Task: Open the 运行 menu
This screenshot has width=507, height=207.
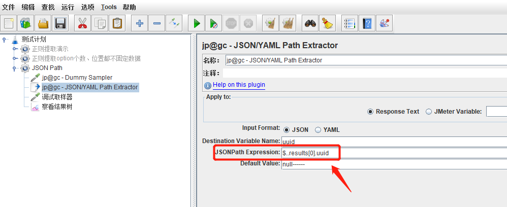Action: click(68, 7)
